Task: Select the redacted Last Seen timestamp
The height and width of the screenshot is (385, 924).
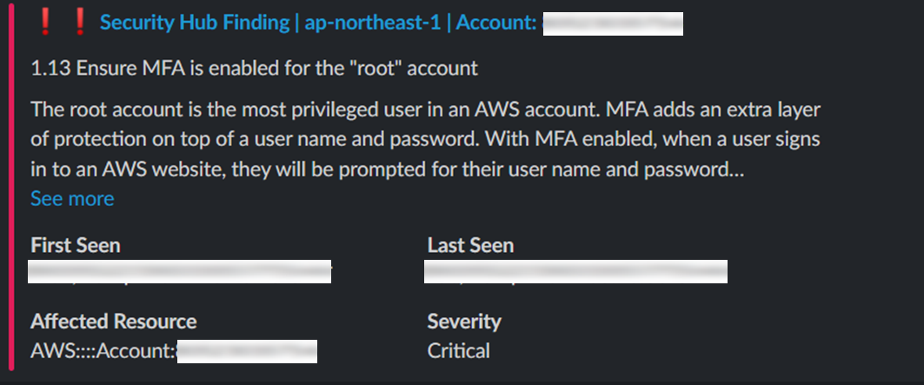Action: point(575,271)
